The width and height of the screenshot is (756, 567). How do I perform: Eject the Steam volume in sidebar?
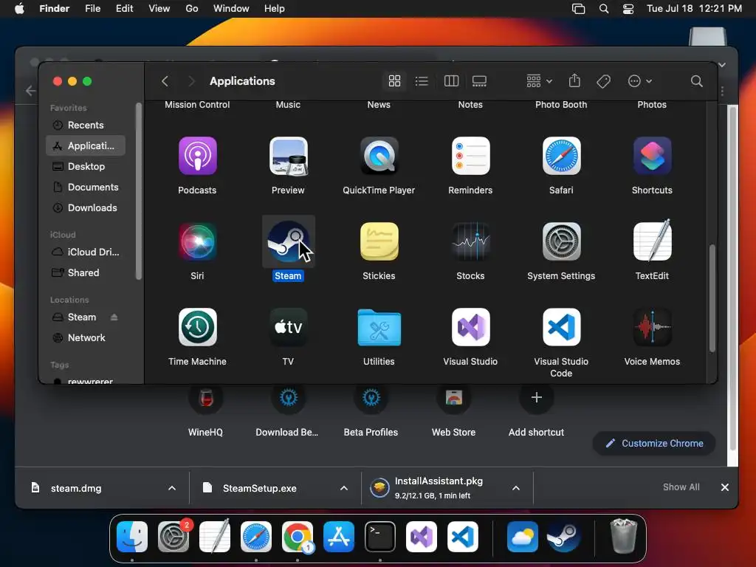coord(114,317)
